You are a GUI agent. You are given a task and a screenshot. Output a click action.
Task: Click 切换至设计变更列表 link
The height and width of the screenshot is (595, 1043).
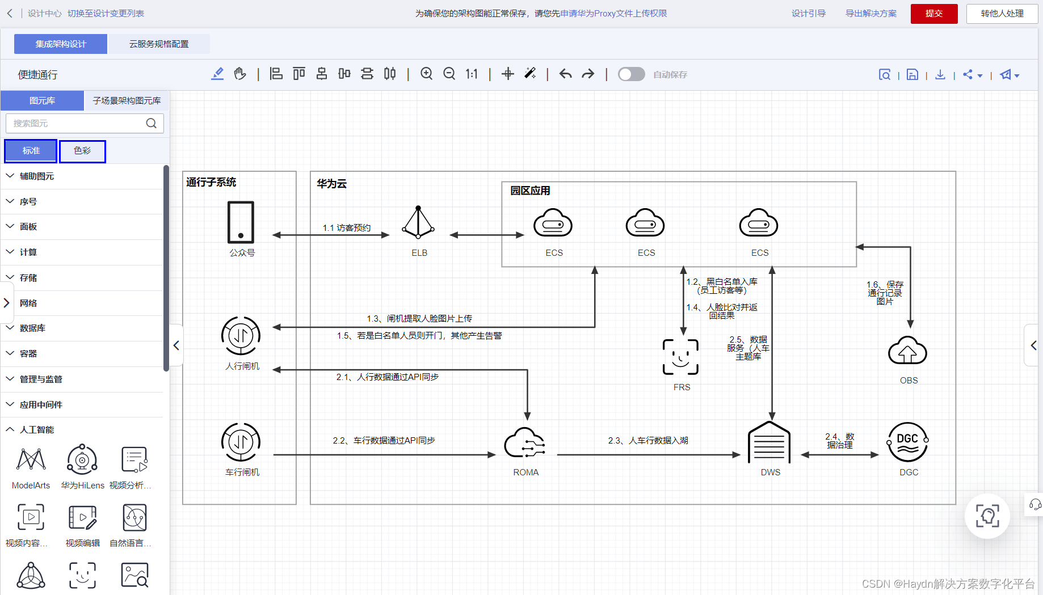point(106,14)
